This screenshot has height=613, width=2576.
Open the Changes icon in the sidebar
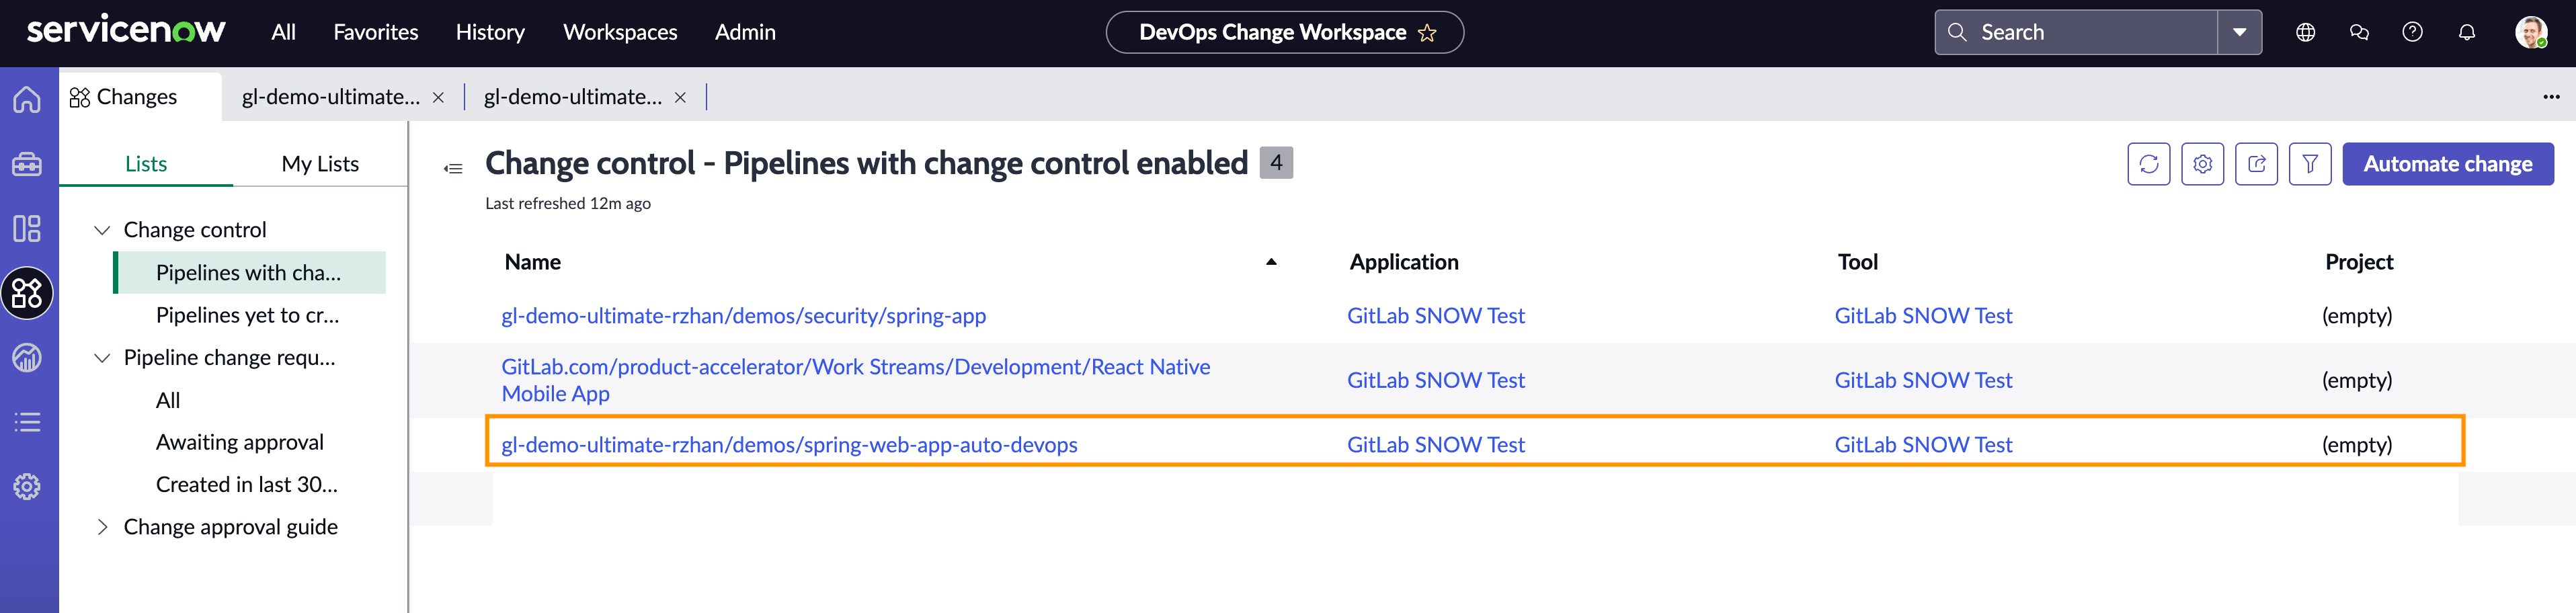coord(26,293)
